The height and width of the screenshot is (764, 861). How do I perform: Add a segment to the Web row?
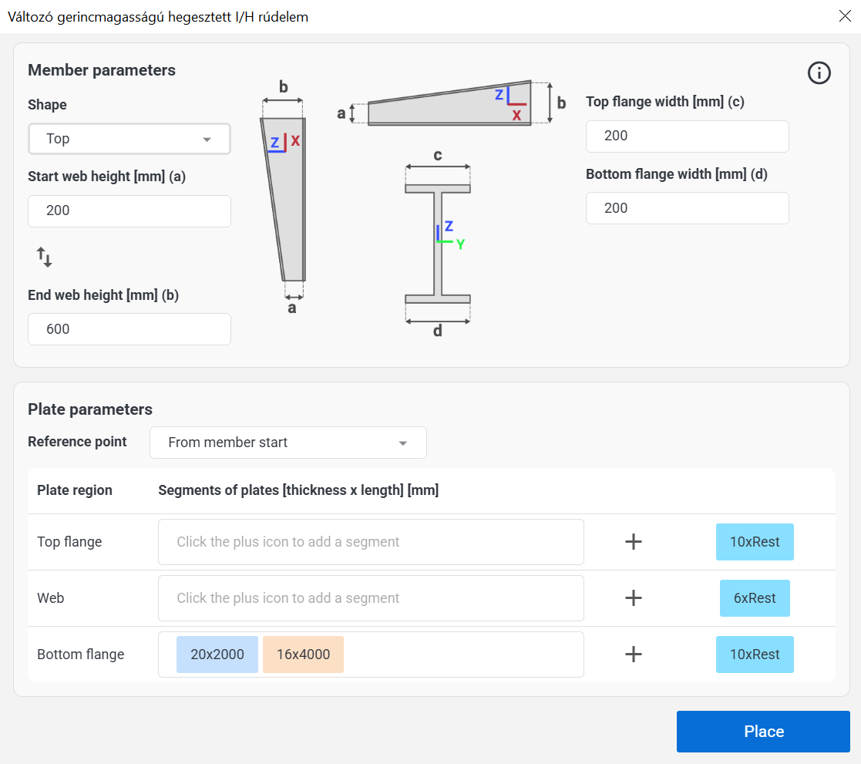(x=633, y=598)
